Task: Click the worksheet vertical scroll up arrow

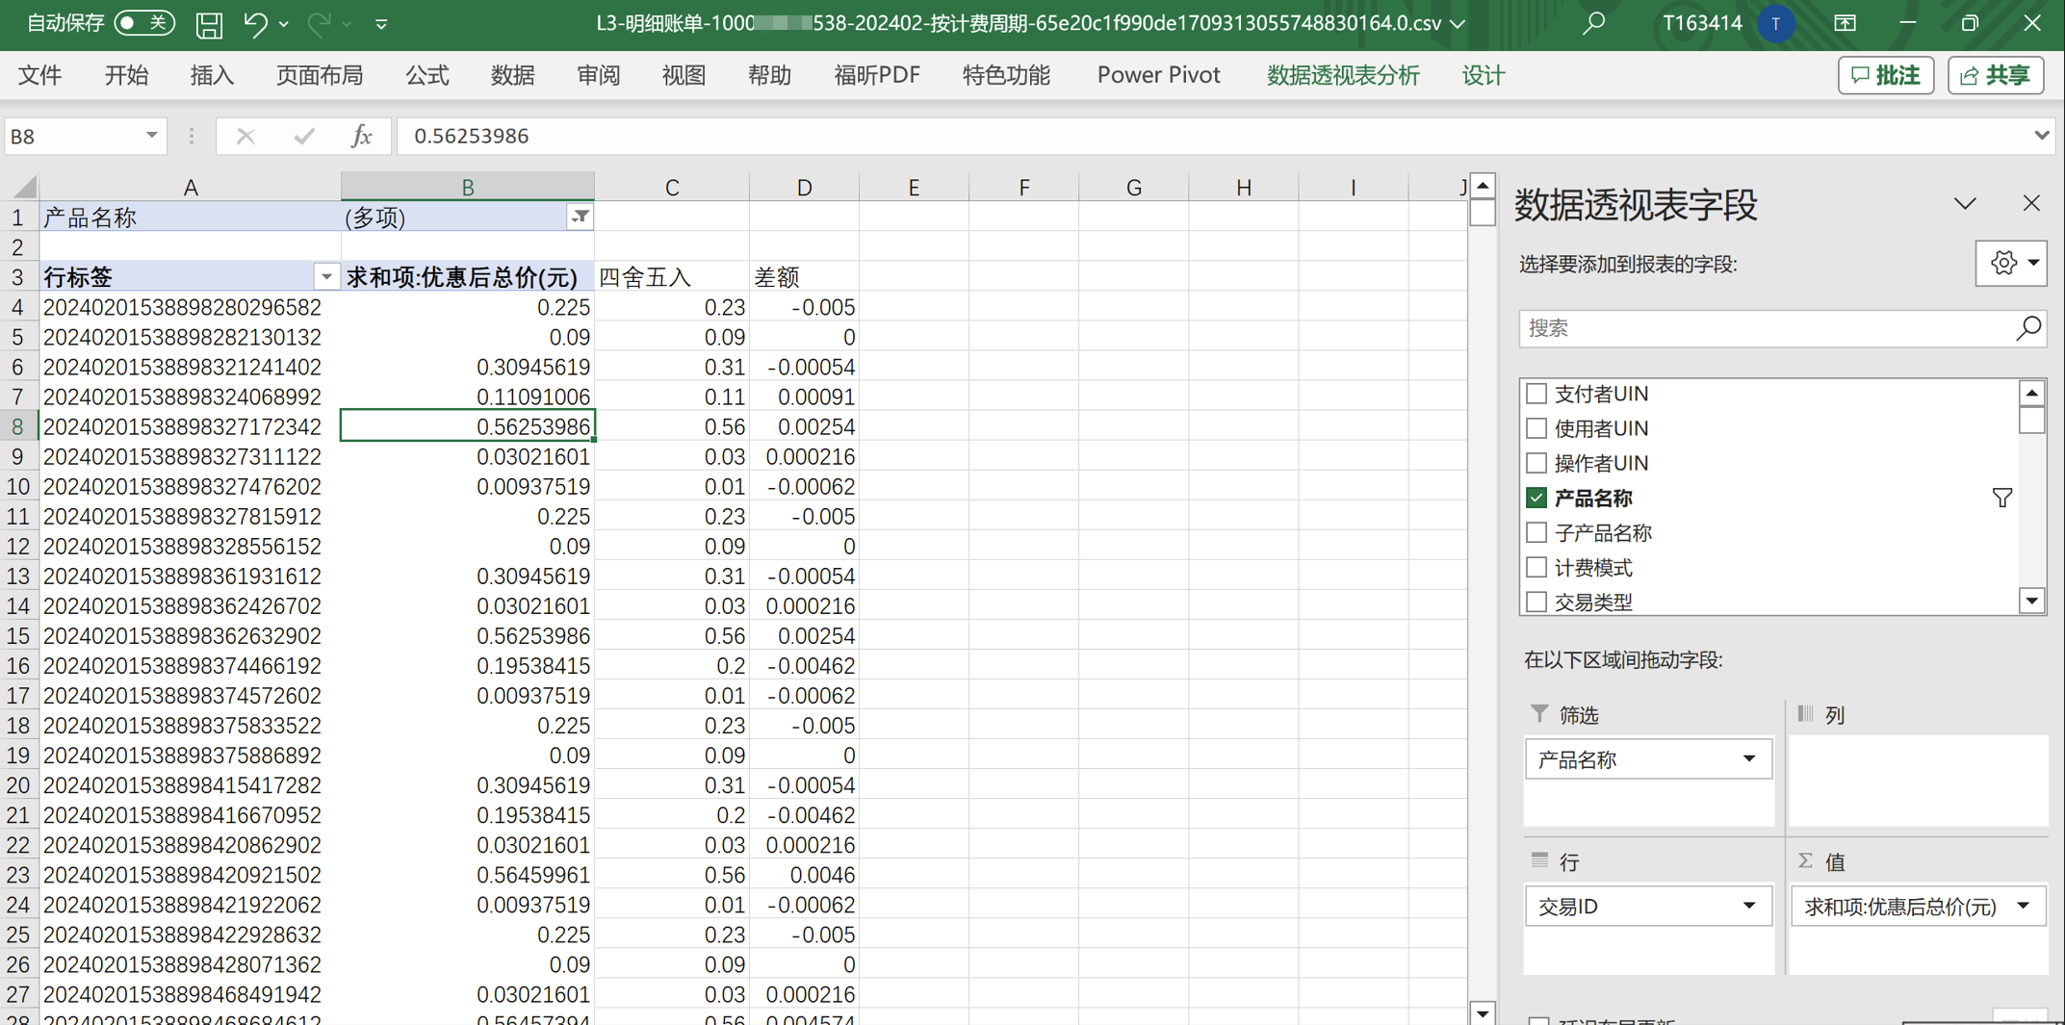Action: 1483,185
